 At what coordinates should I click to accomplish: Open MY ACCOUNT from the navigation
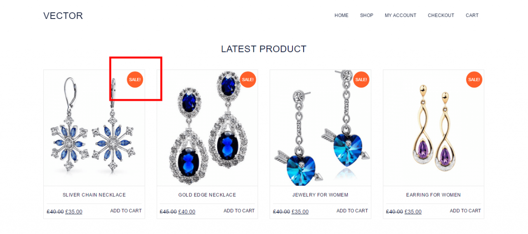[401, 15]
